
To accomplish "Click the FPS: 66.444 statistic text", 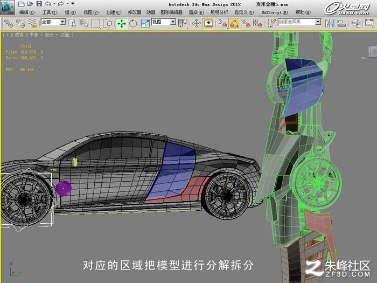I will click(20, 70).
